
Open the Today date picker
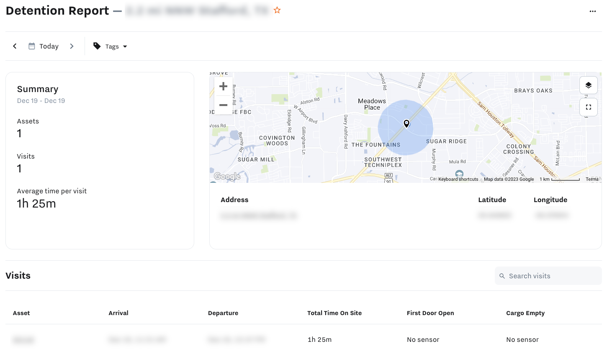click(49, 46)
